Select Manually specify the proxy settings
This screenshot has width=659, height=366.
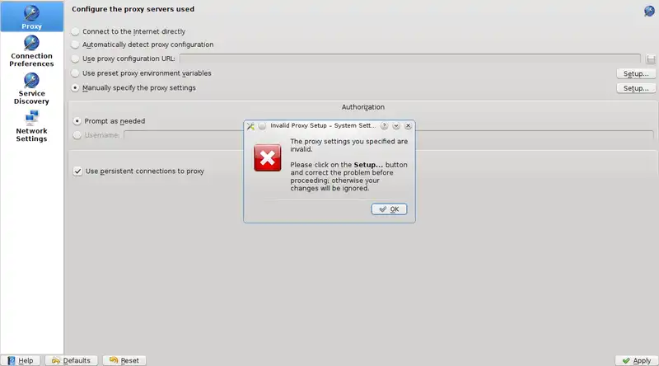tap(134, 88)
